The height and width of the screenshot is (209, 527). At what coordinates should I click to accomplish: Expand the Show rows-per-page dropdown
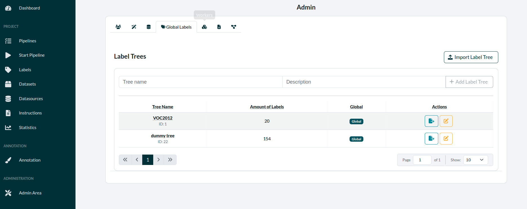point(475,160)
